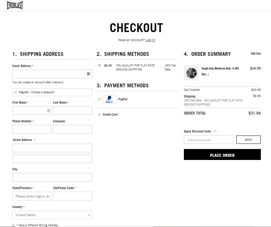Viewport: 271px width, 227px height.
Task: Select the Credit Card payment option
Action: (x=99, y=114)
